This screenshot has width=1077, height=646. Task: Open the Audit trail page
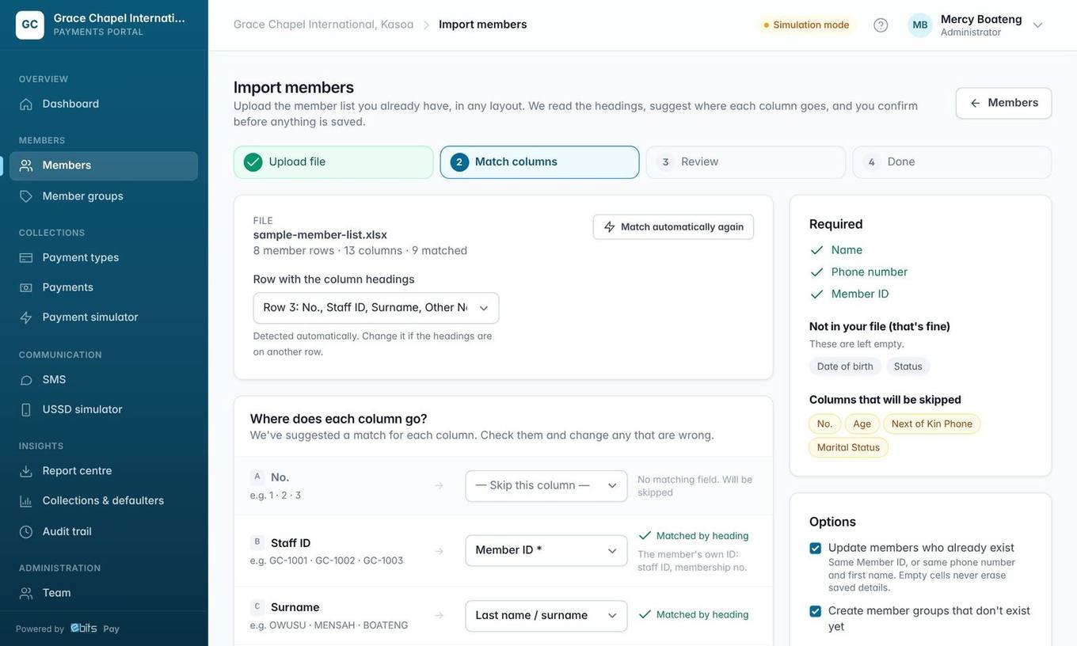pyautogui.click(x=104, y=532)
